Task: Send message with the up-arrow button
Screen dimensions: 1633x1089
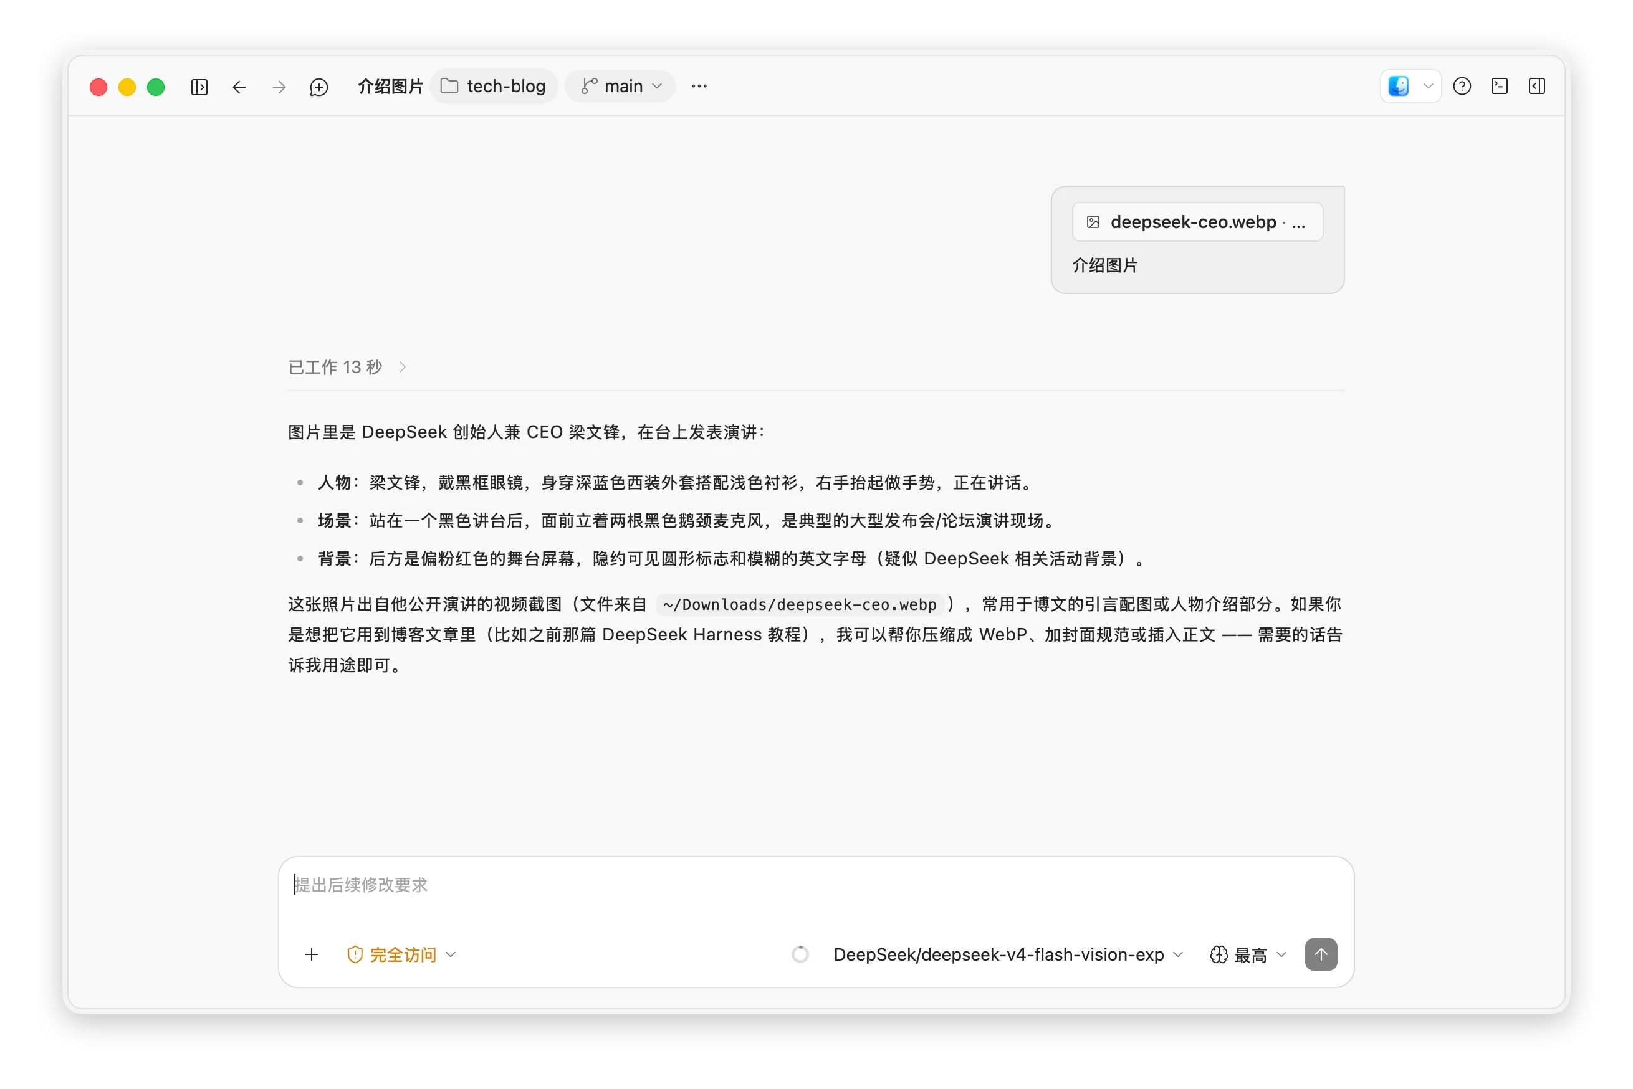Action: [x=1320, y=954]
